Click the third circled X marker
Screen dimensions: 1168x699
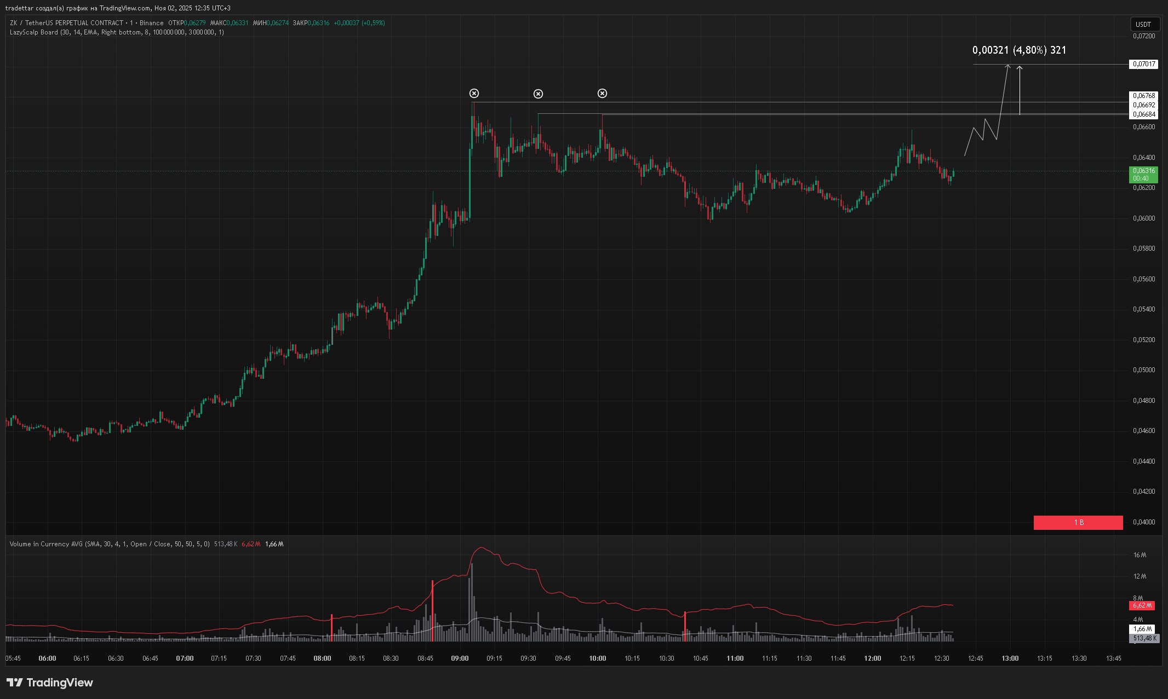(x=602, y=94)
